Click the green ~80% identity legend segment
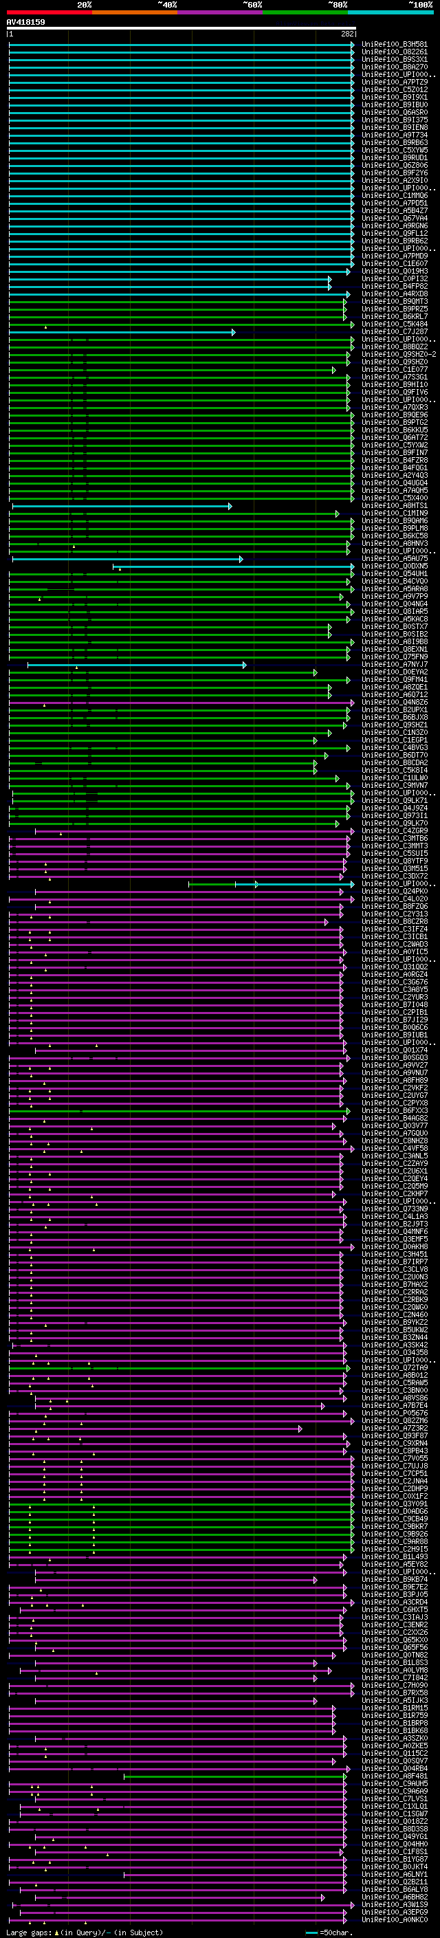The width and height of the screenshot is (440, 1938). tap(305, 12)
